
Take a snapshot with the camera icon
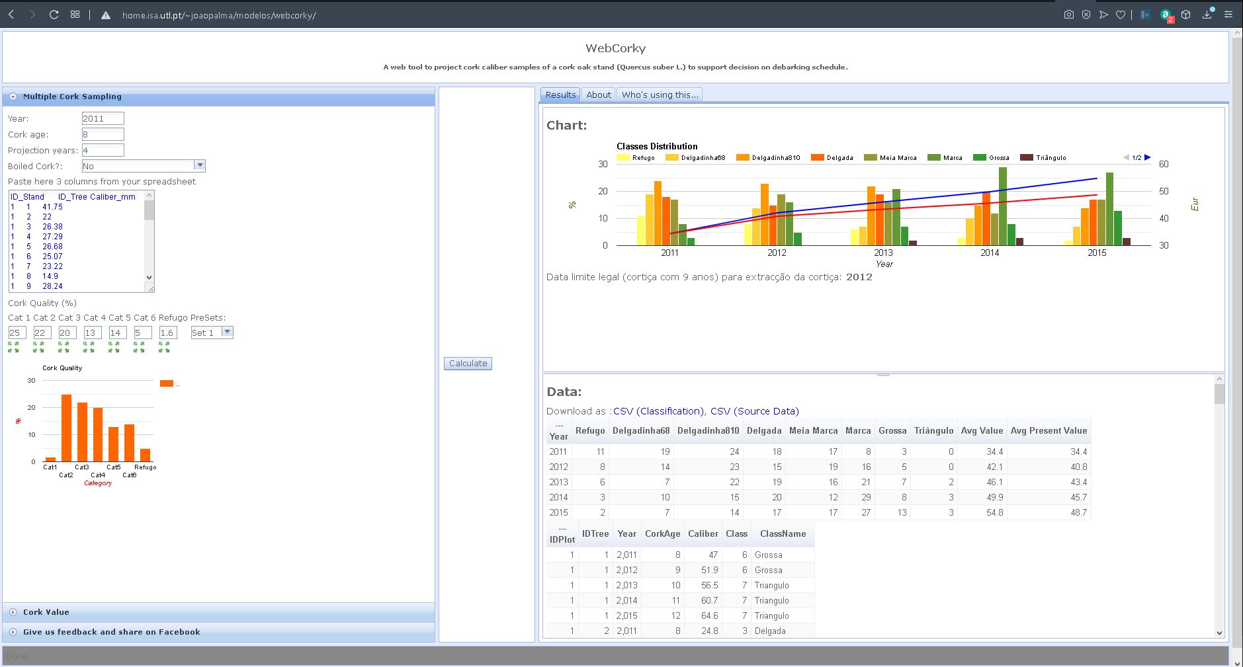coord(1068,15)
